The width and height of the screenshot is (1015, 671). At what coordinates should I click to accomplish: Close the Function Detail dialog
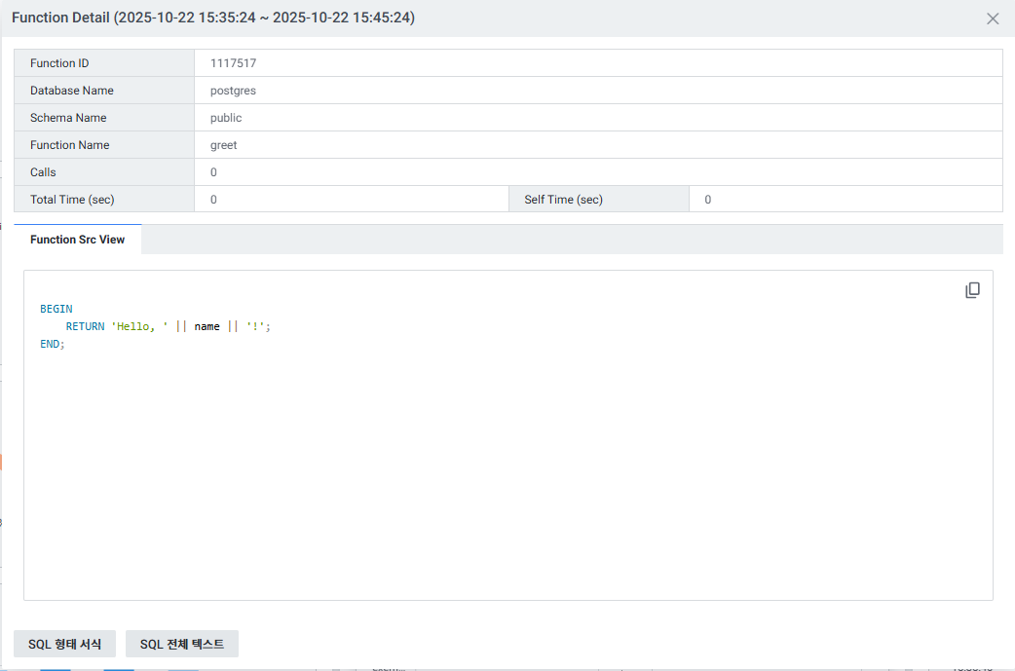click(x=993, y=19)
